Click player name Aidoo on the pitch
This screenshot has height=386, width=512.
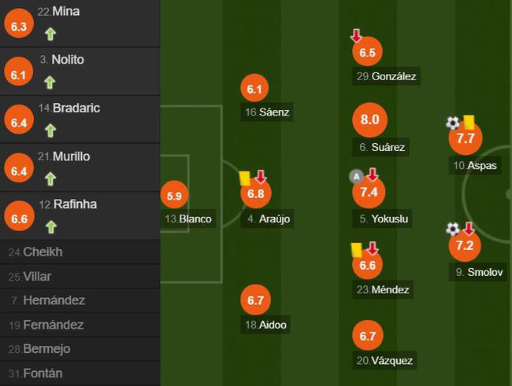pos(266,325)
